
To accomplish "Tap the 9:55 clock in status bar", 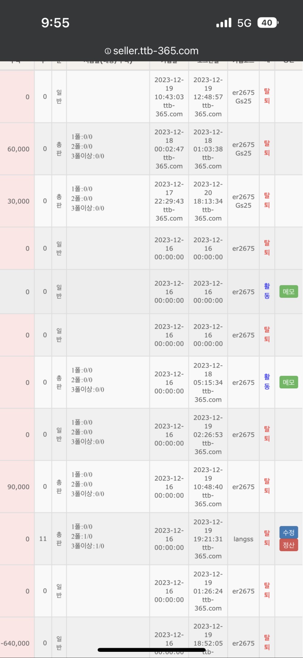I will tap(55, 23).
